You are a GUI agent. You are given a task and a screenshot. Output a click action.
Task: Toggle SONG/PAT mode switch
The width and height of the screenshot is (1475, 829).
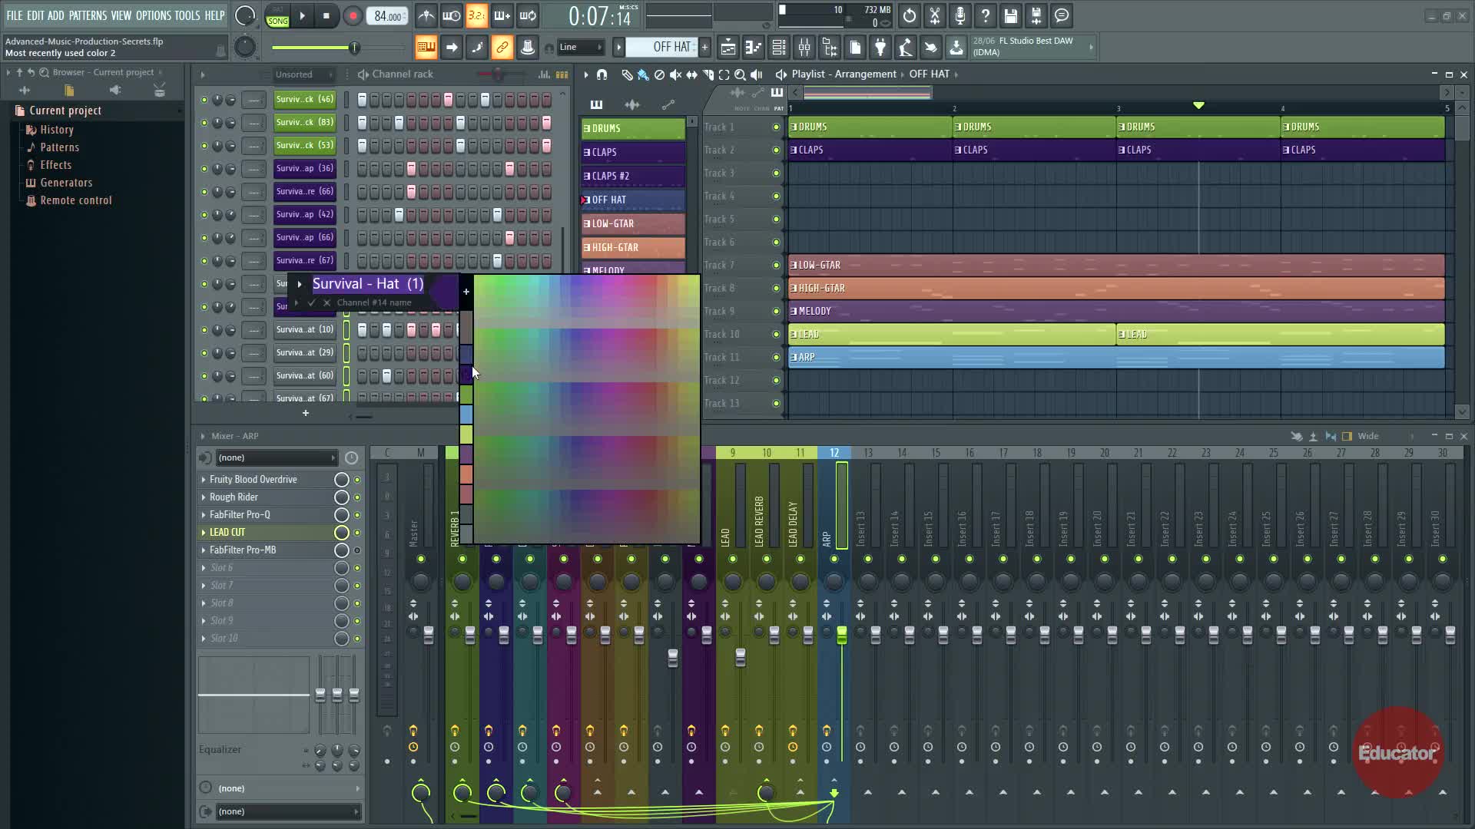click(x=277, y=16)
